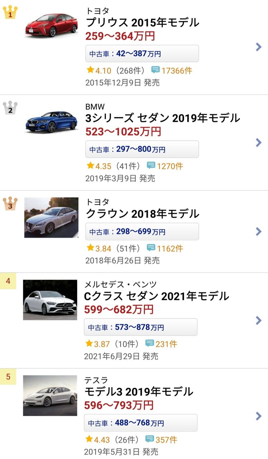Image resolution: width=268 pixels, height=459 pixels.
Task: Open Prius details via right chevron
Action: click(259, 47)
